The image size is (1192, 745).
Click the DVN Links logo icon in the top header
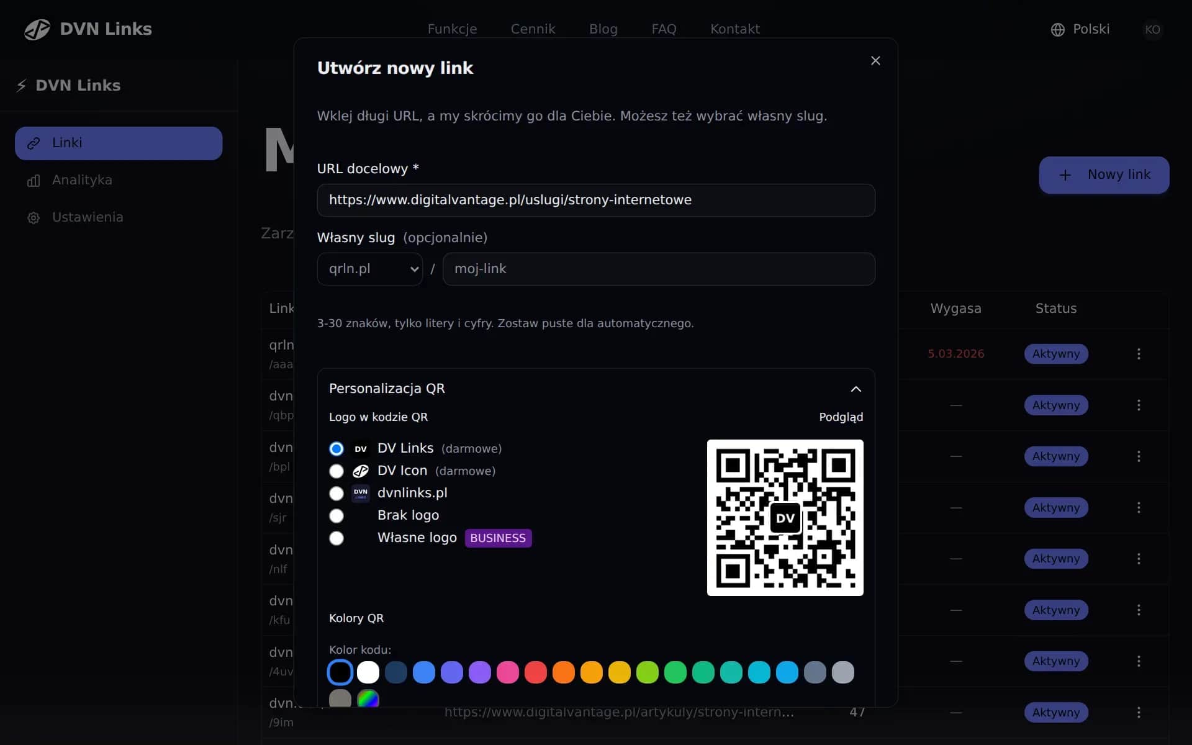coord(37,29)
